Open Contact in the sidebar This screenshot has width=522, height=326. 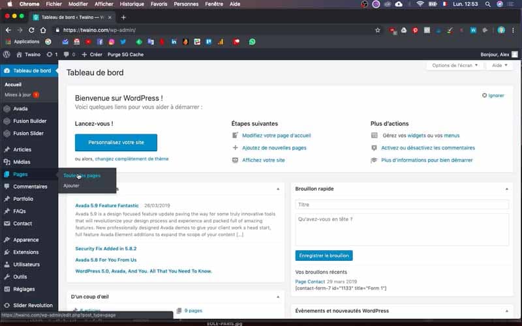29,224
